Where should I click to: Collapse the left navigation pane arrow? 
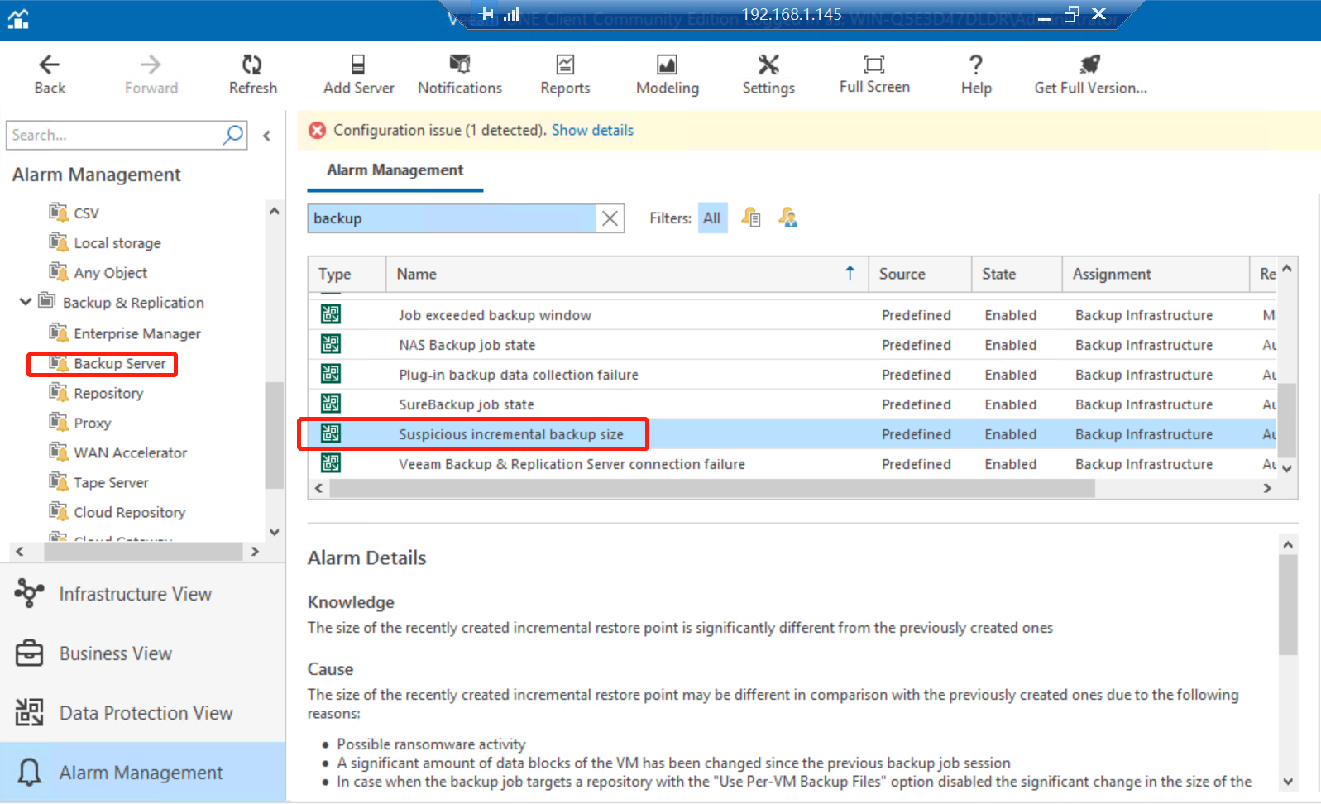point(266,136)
